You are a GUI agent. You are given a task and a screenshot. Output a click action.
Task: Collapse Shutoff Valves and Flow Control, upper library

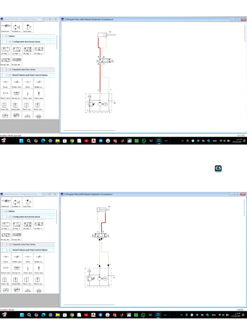[x=10, y=75]
